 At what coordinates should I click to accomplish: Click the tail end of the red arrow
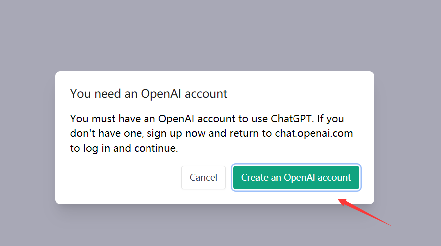click(x=389, y=225)
